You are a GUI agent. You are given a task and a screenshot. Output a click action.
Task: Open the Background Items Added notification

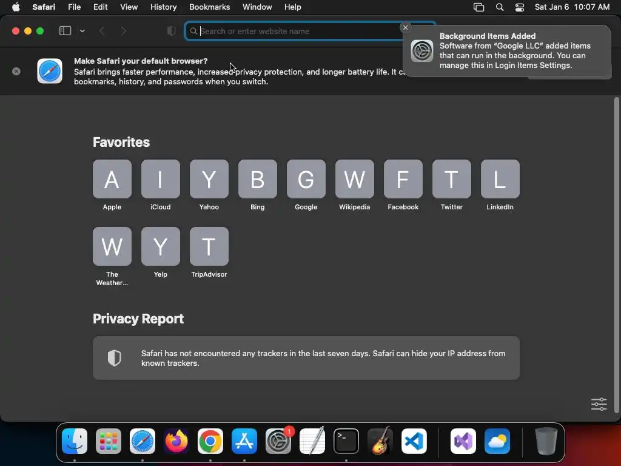click(x=507, y=51)
